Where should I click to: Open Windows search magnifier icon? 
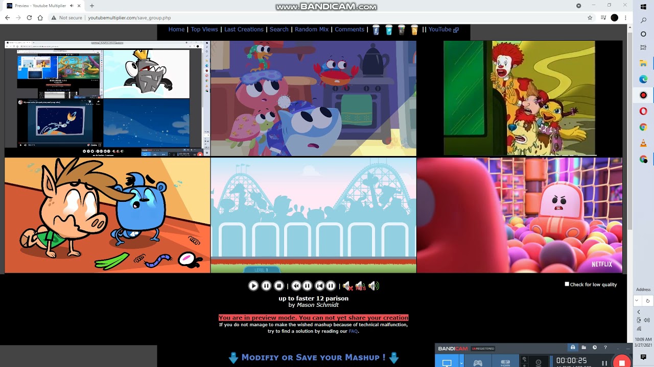pos(643,21)
